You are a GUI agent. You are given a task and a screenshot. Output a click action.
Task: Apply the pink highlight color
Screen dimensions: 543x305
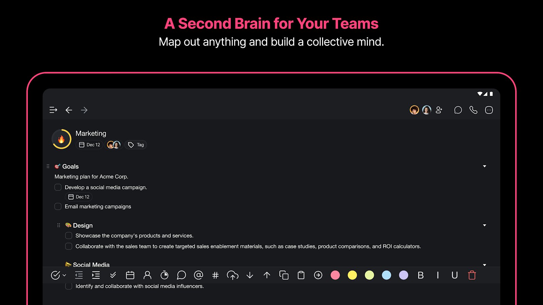pyautogui.click(x=335, y=275)
